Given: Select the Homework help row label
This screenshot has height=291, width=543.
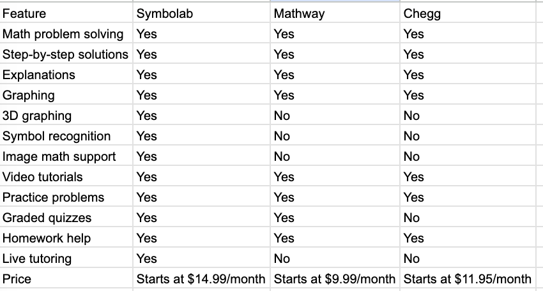Looking at the screenshot, I should coord(47,238).
